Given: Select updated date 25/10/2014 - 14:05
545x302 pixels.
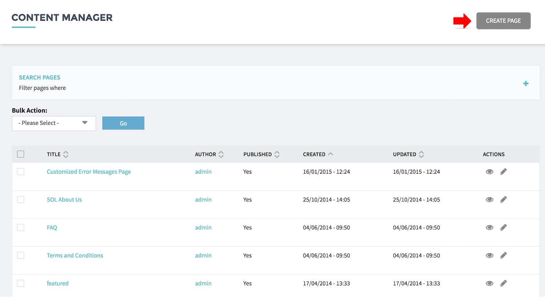Looking at the screenshot, I should pyautogui.click(x=416, y=200).
